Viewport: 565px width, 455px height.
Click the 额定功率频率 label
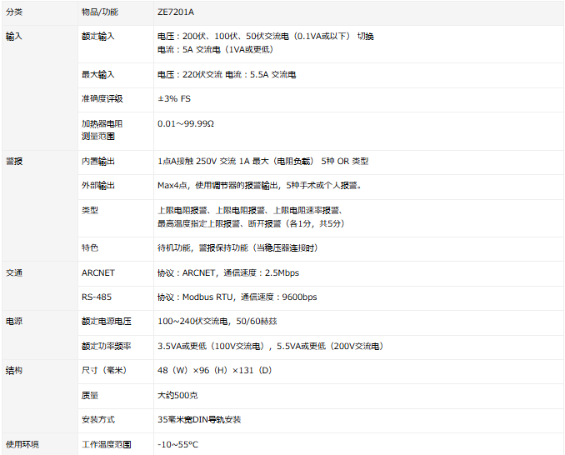[107, 346]
